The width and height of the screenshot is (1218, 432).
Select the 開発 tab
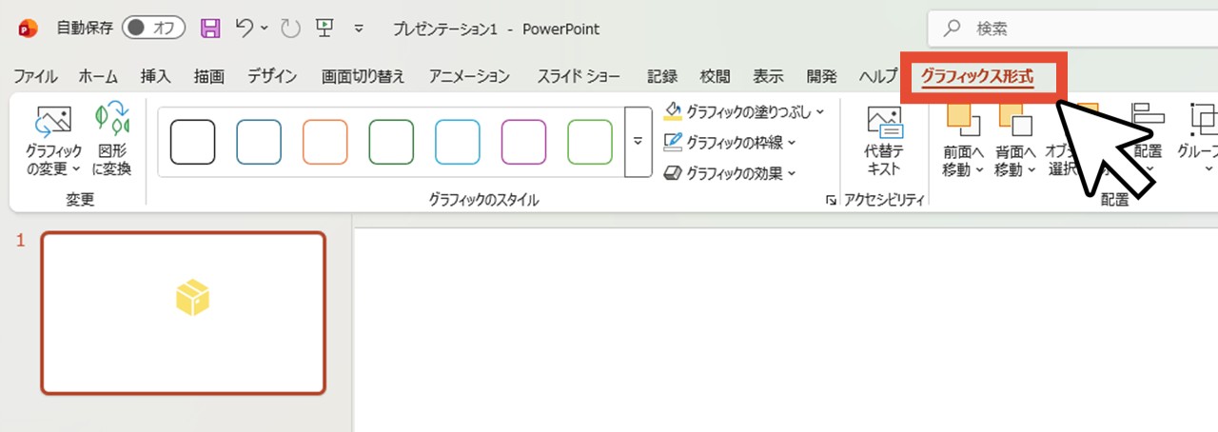tap(821, 77)
